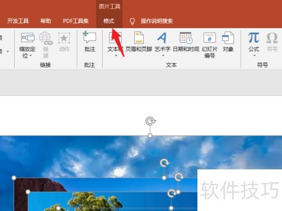Insert a new 批注 comment
The image size is (282, 211).
tap(90, 42)
